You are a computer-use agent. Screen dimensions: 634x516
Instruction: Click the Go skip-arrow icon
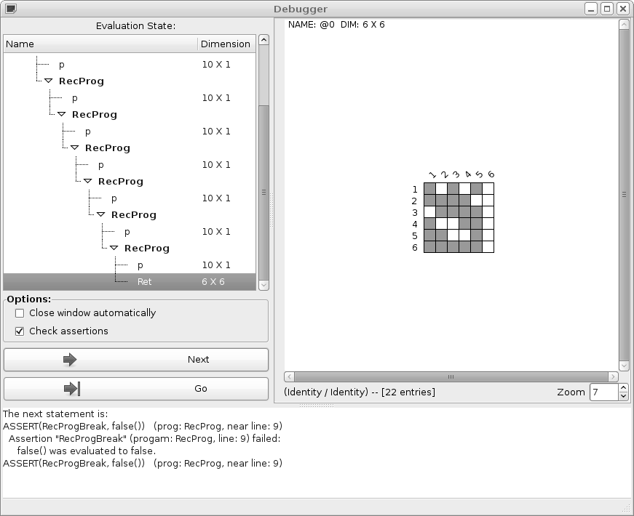tap(72, 388)
